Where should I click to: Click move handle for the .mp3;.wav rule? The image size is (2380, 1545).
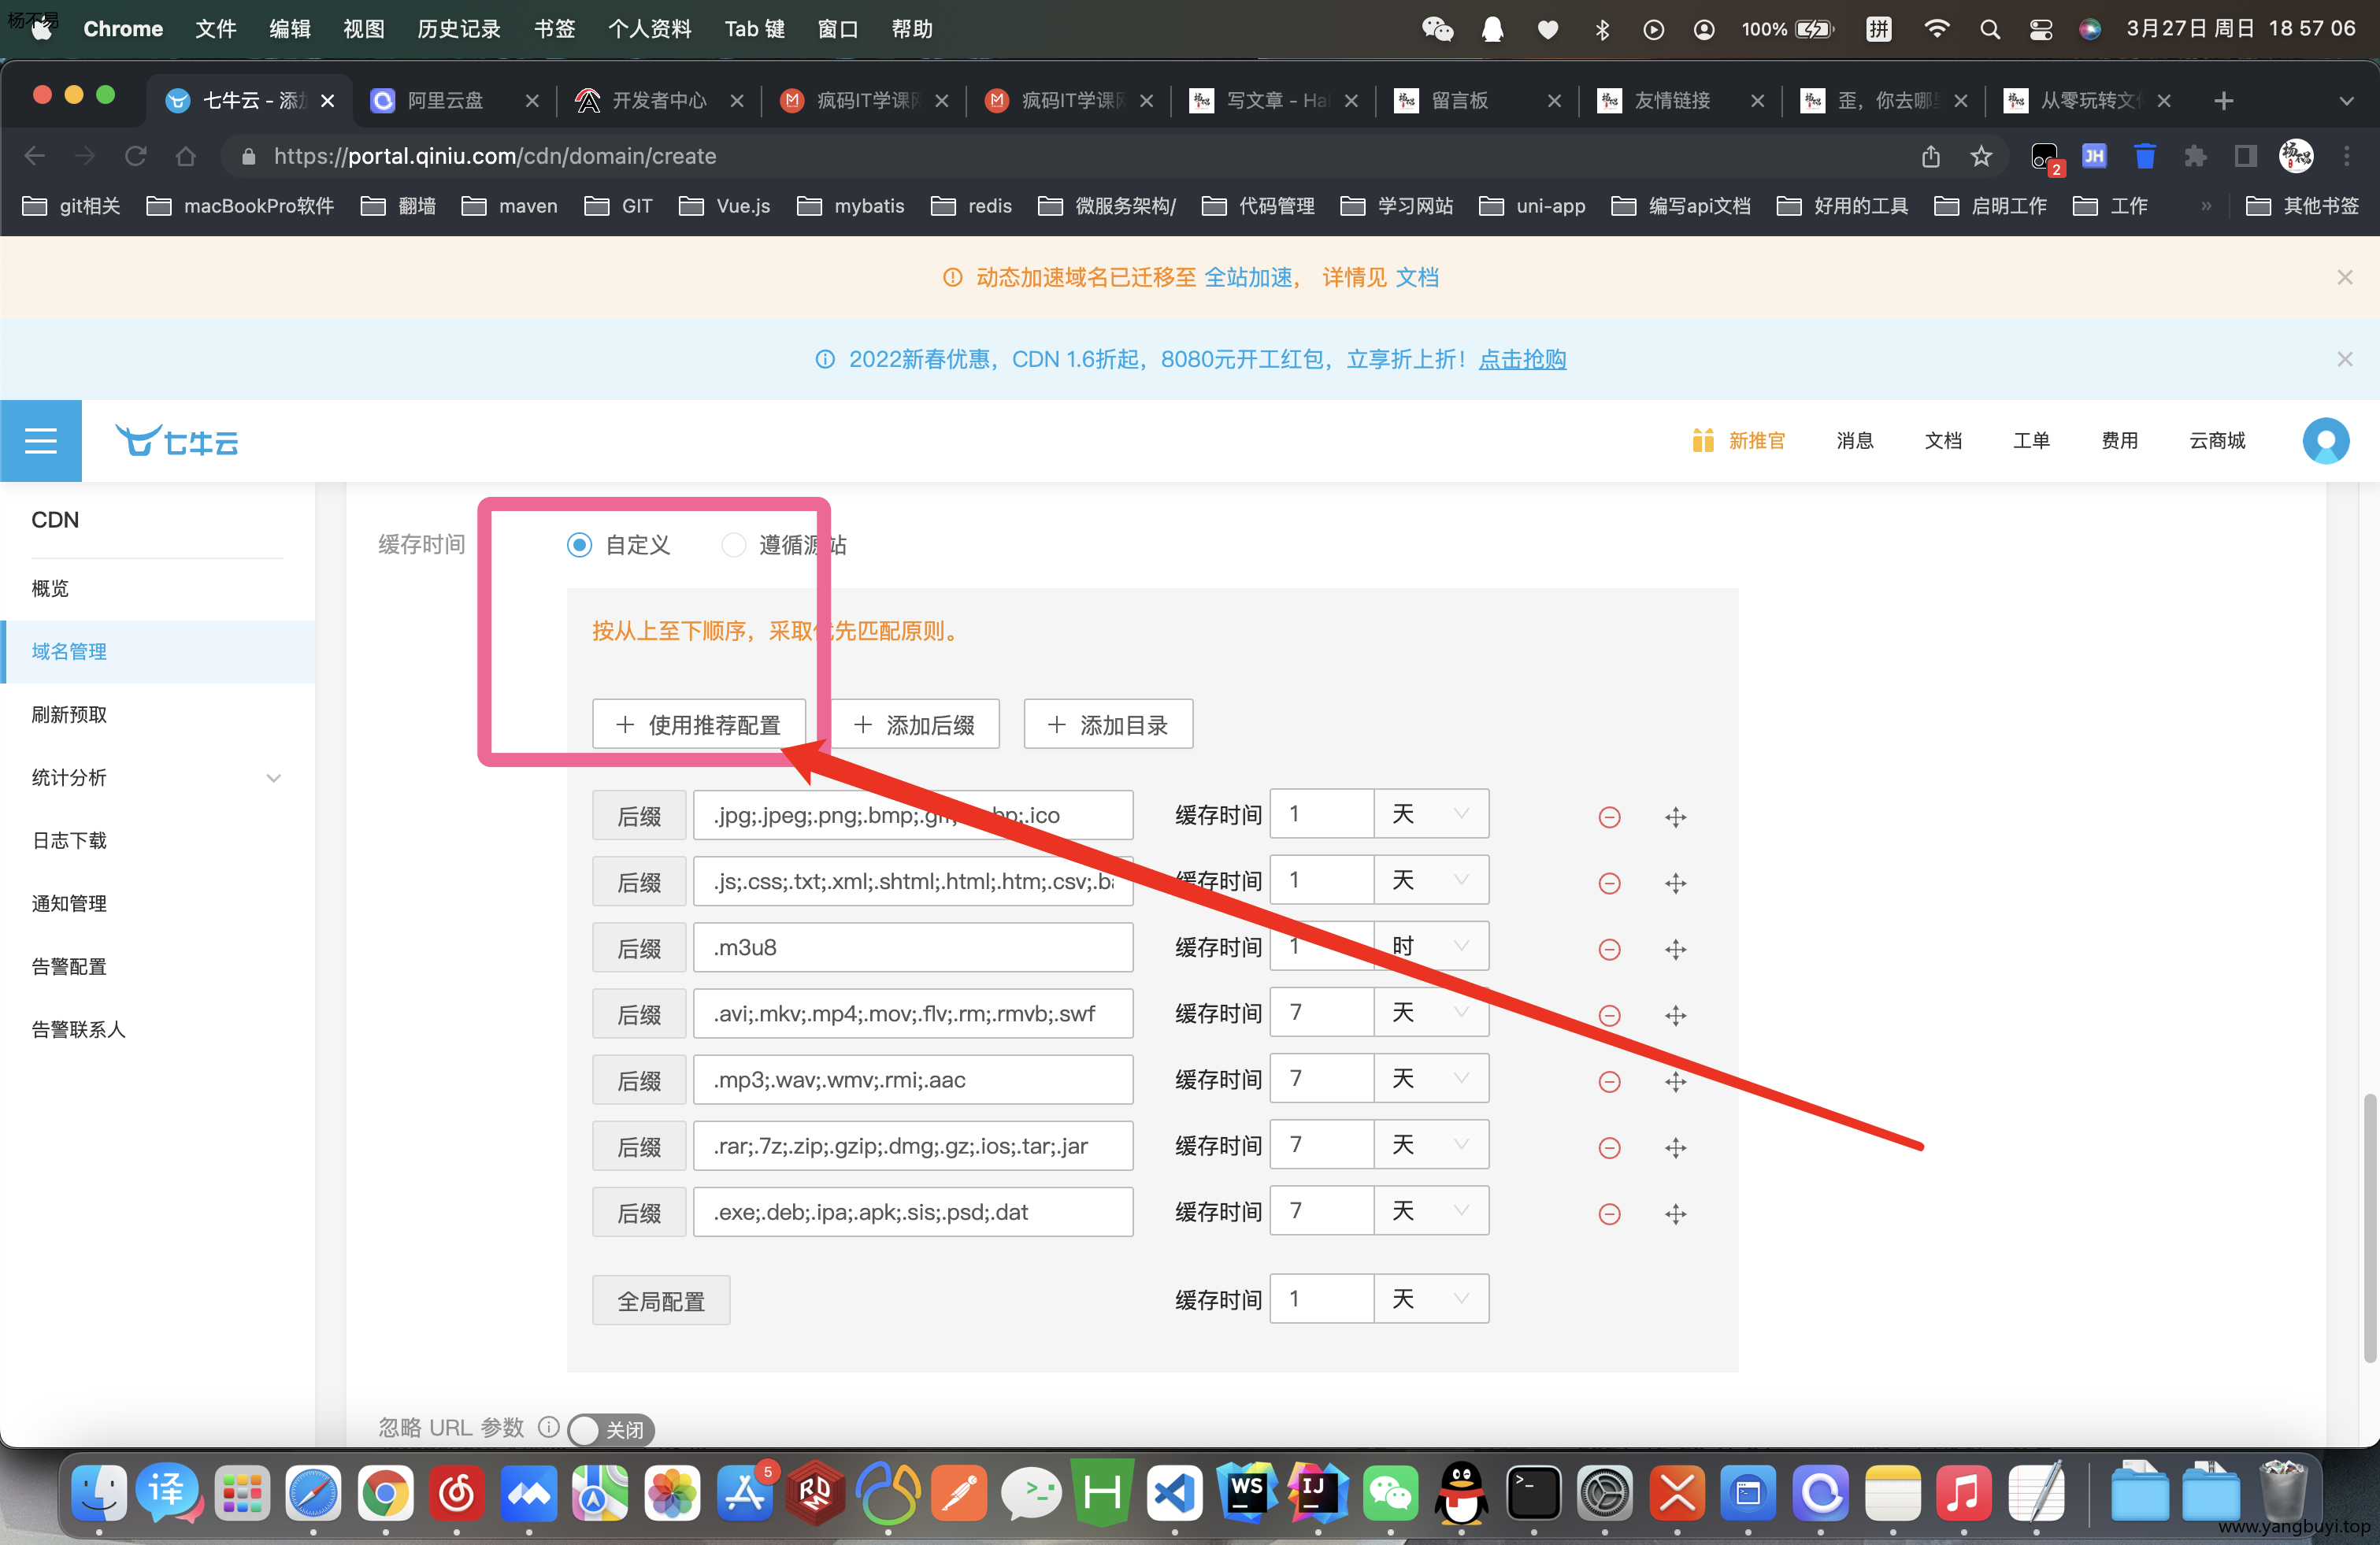click(x=1675, y=1081)
